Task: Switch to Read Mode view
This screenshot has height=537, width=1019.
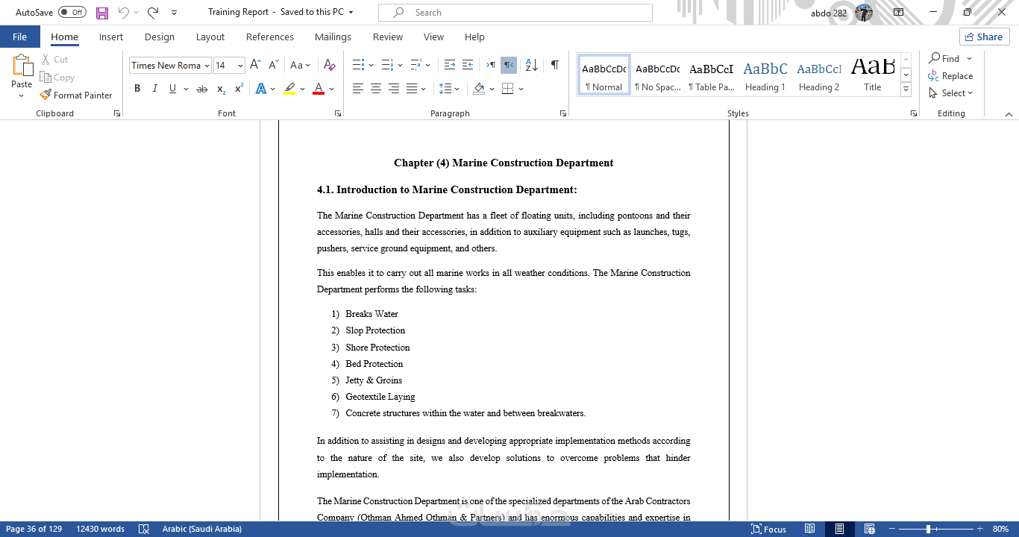Action: [x=809, y=529]
